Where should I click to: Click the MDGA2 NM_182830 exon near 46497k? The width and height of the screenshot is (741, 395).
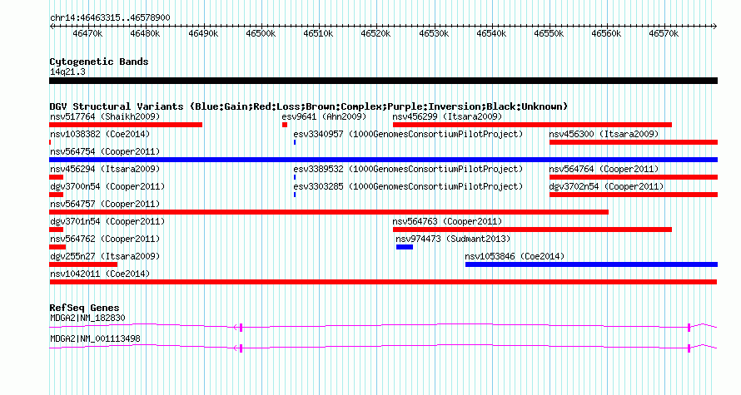pyautogui.click(x=241, y=328)
